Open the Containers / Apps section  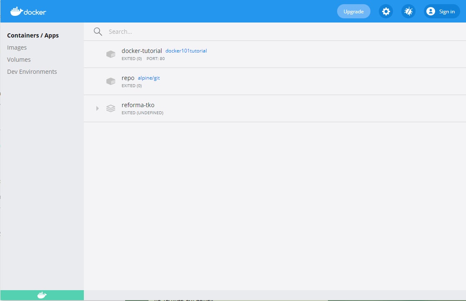tap(33, 35)
